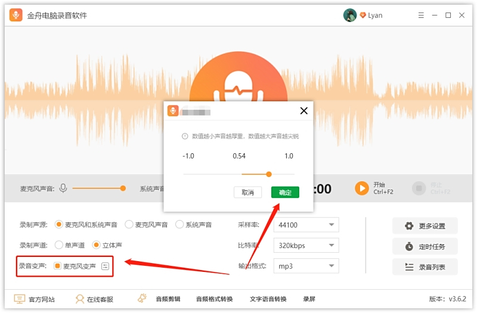Toggle the 麦克风变声 checkbox
The image size is (477, 313).
click(x=57, y=266)
